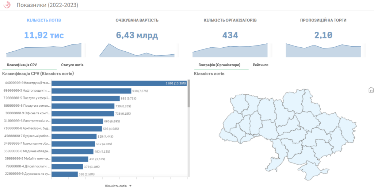The image size is (374, 189).
Task: Click the BI logo icon beside the title
Action: pyautogui.click(x=7, y=5)
